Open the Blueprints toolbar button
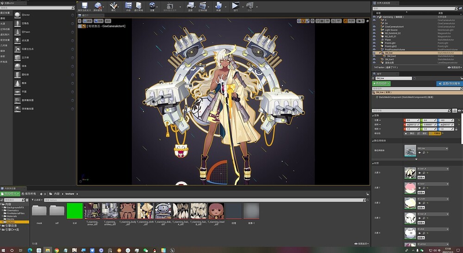463x253 pixels. click(190, 6)
